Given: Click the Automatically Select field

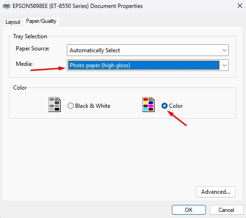Looking at the screenshot, I should (x=95, y=50).
